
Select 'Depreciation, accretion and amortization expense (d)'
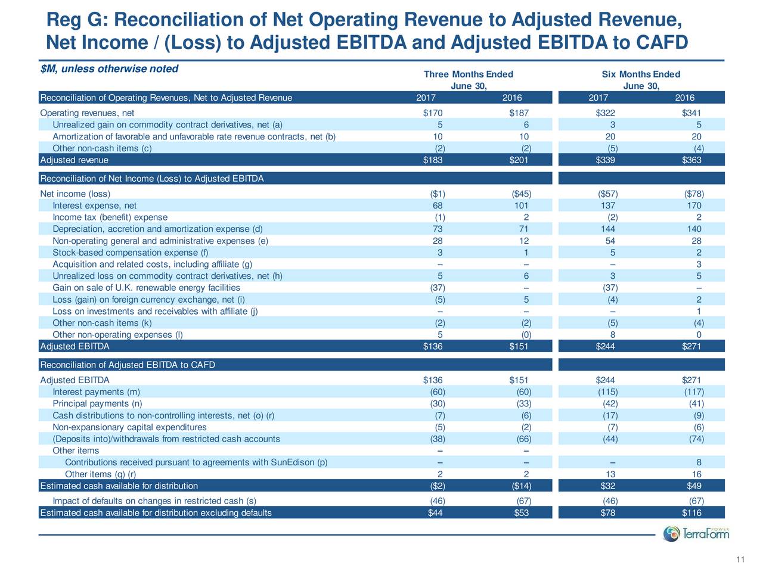coord(157,229)
